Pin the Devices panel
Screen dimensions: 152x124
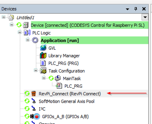[x=136, y=9]
